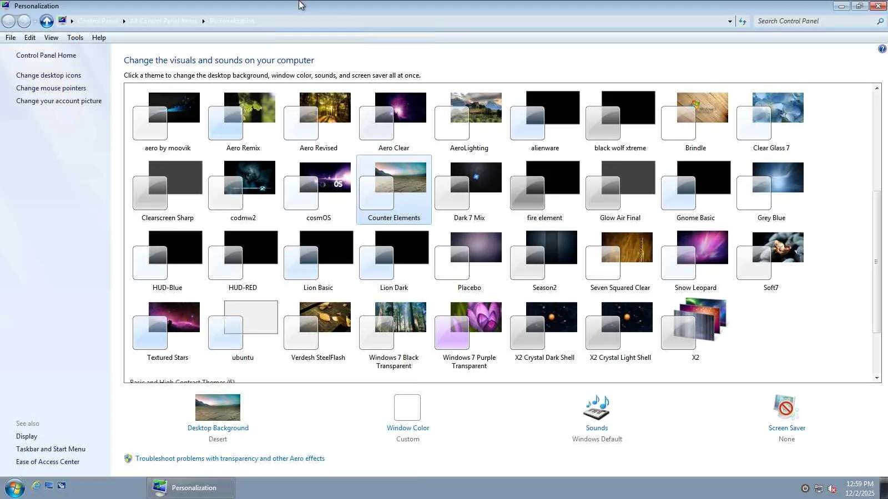Select the Lion Dark theme

394,261
